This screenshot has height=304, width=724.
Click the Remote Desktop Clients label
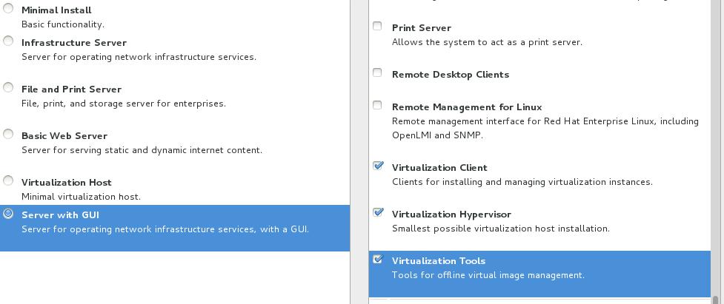click(450, 75)
